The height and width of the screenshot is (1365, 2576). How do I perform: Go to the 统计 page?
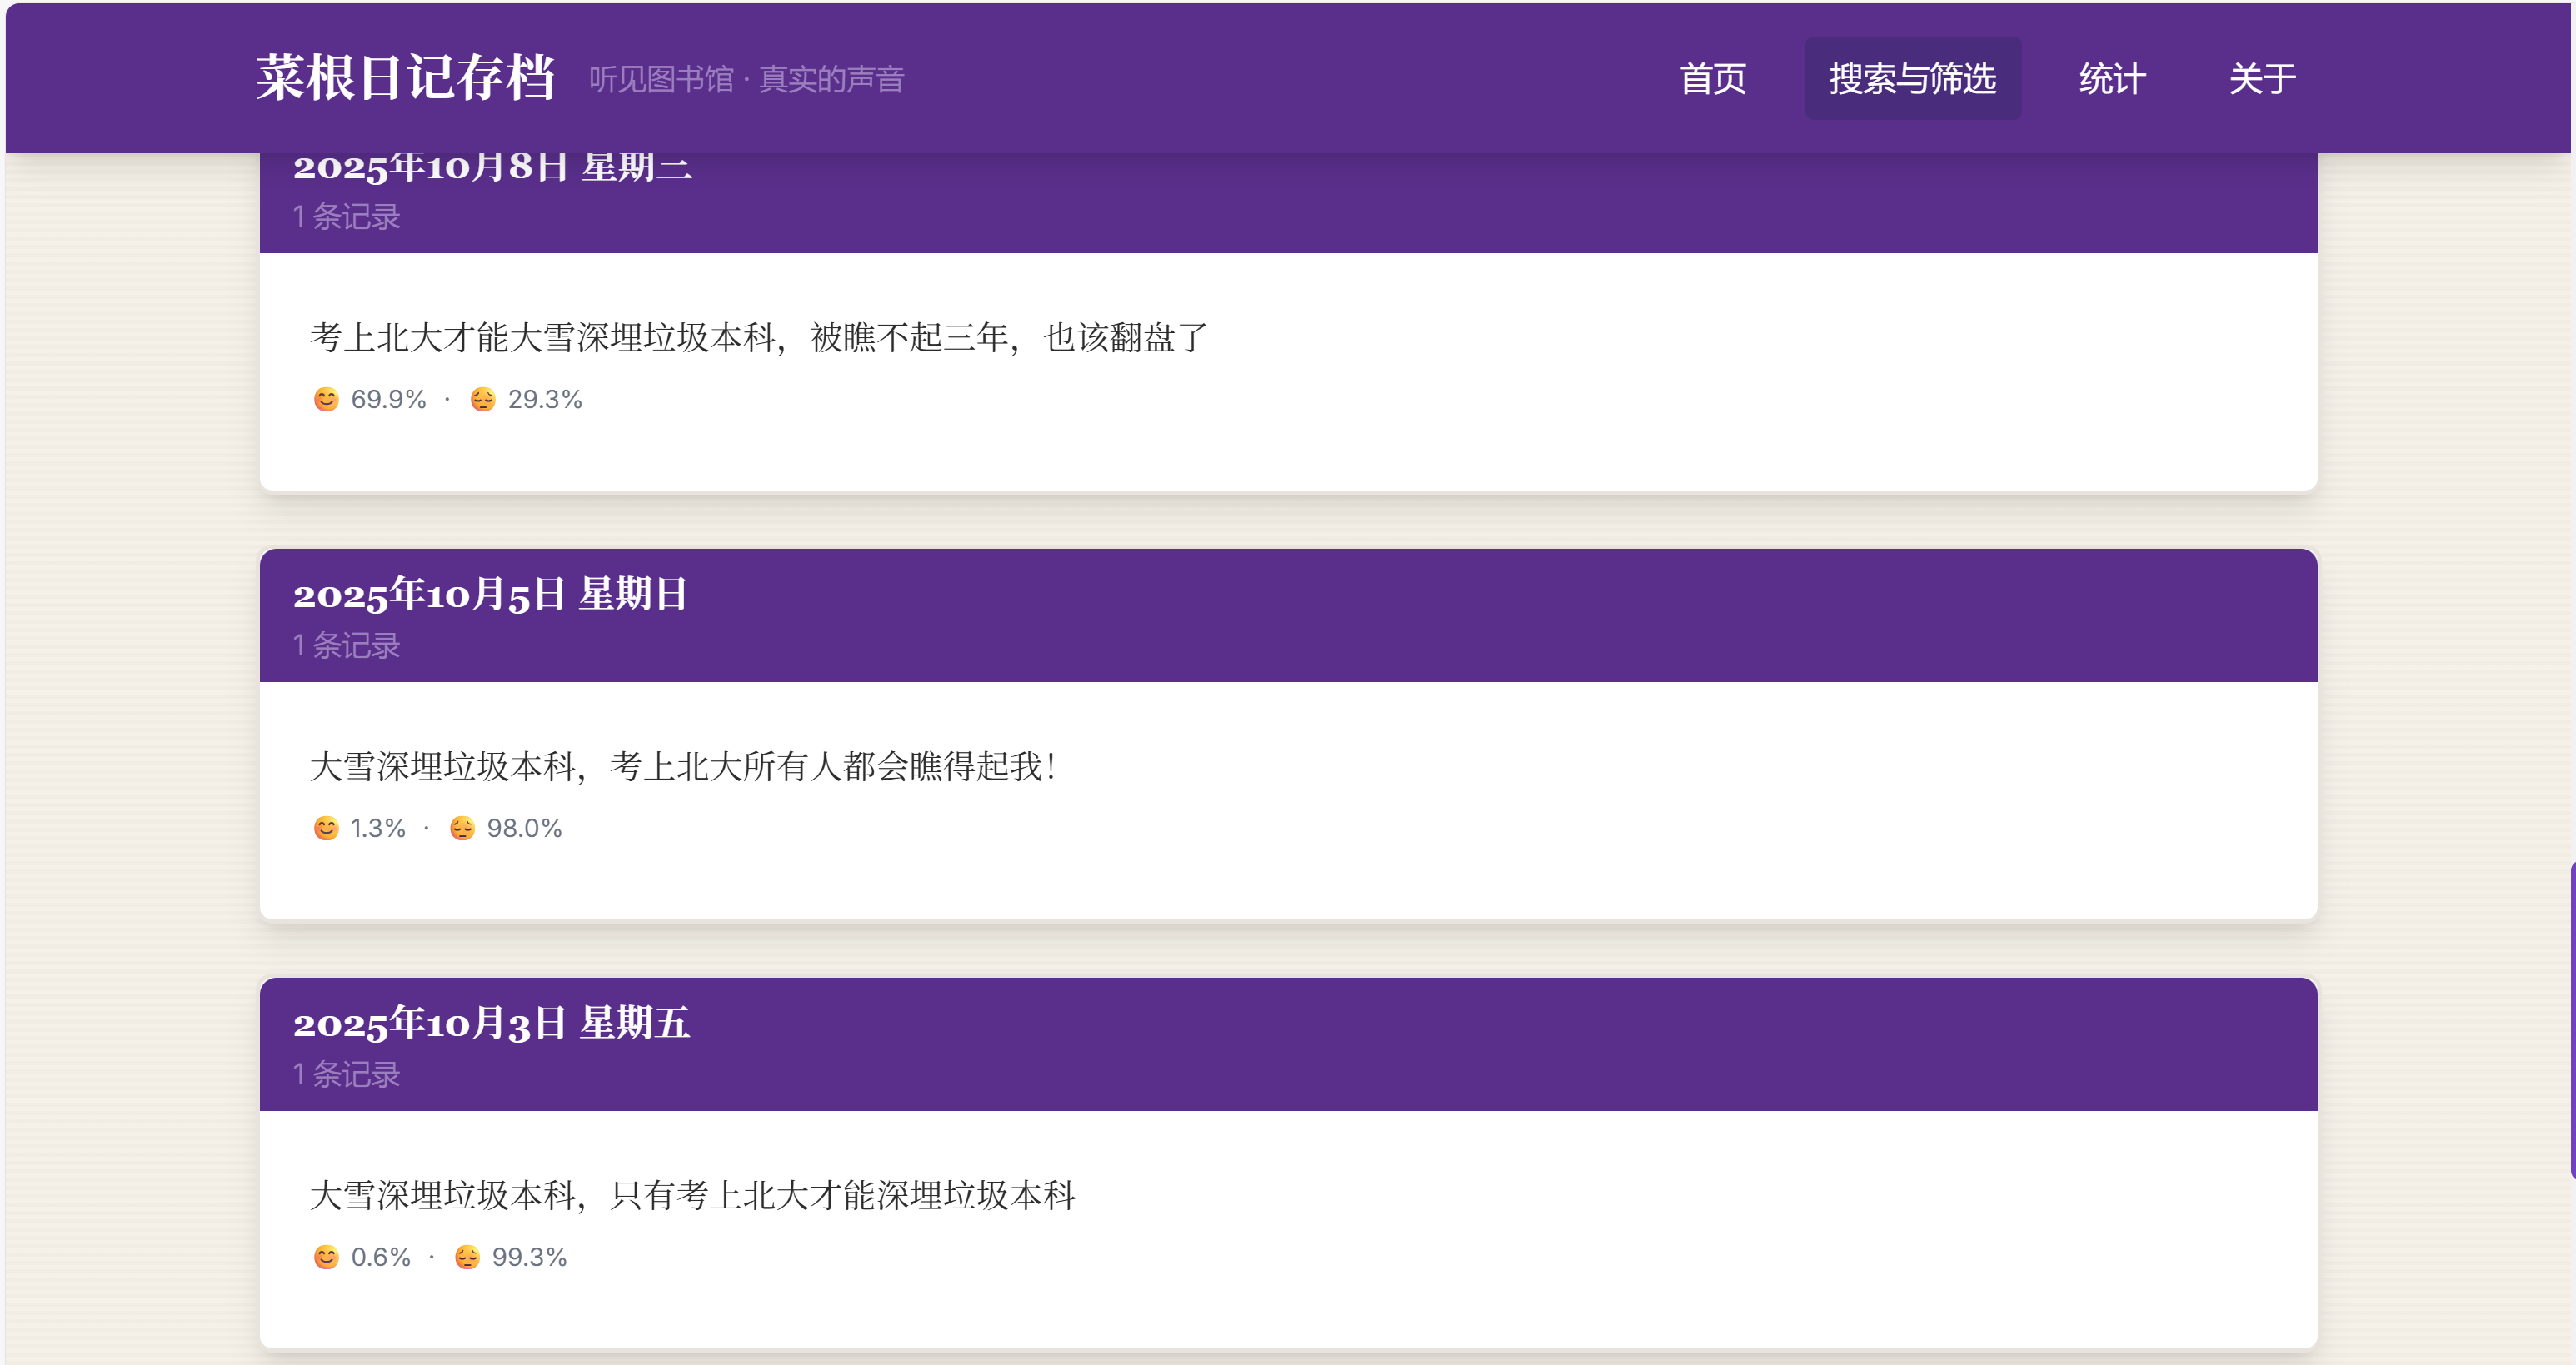(x=2112, y=79)
